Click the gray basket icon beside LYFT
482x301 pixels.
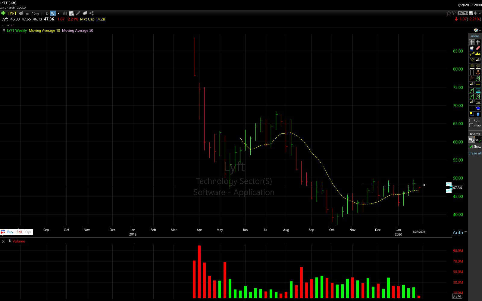click(x=21, y=13)
